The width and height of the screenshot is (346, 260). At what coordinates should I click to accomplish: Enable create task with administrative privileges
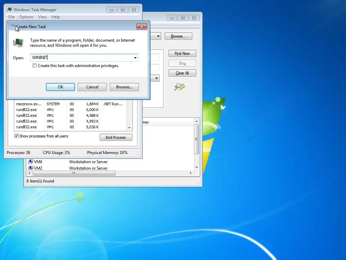point(34,66)
